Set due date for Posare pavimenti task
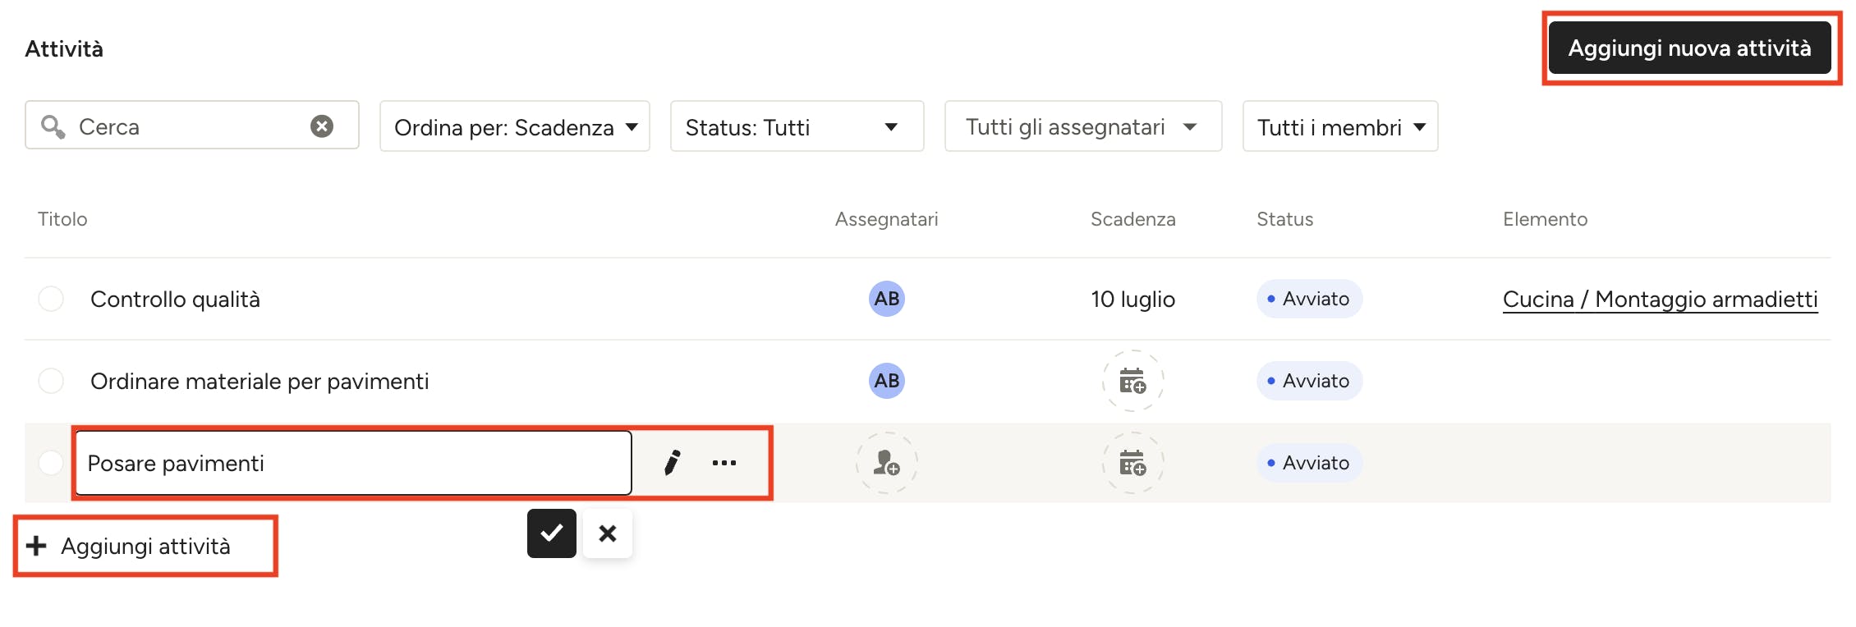 pos(1132,463)
